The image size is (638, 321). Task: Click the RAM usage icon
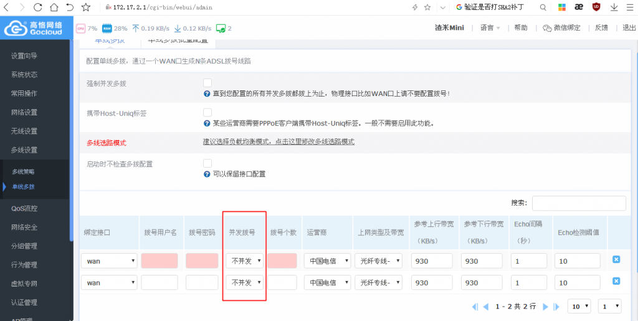pos(107,29)
